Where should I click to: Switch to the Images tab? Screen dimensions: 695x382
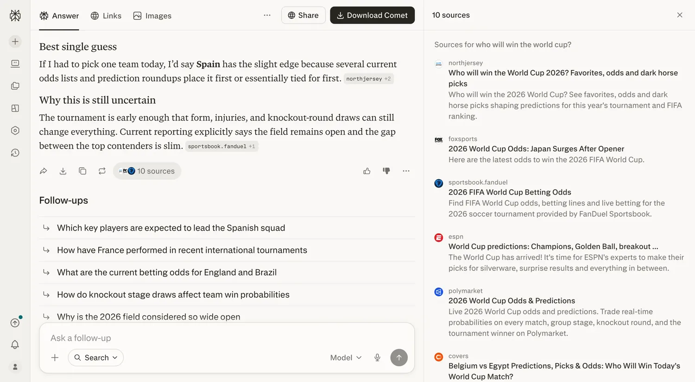click(152, 16)
